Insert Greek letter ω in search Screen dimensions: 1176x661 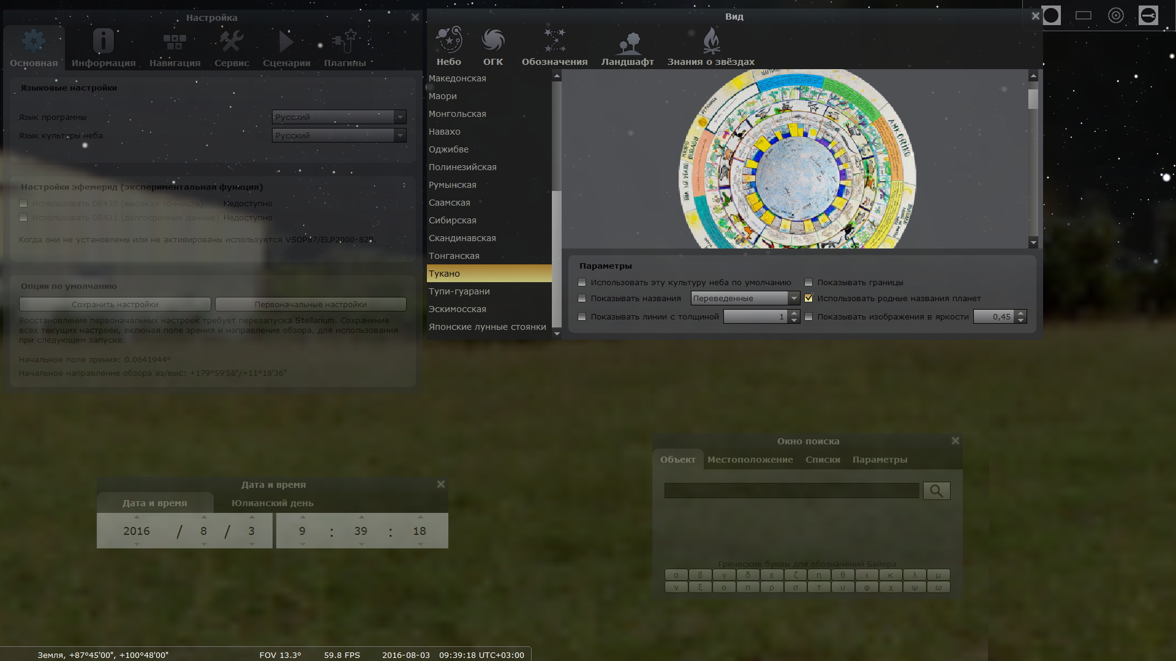[x=938, y=587]
